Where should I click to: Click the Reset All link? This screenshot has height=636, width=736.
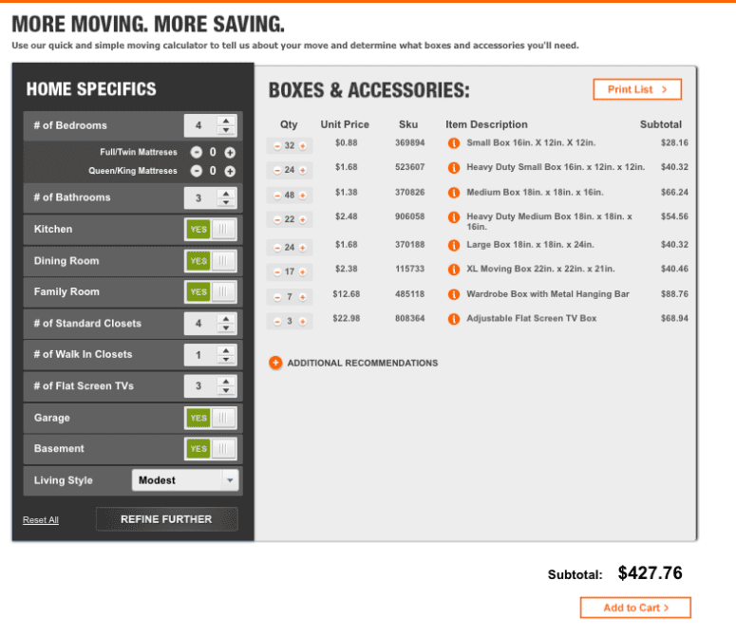click(x=41, y=520)
